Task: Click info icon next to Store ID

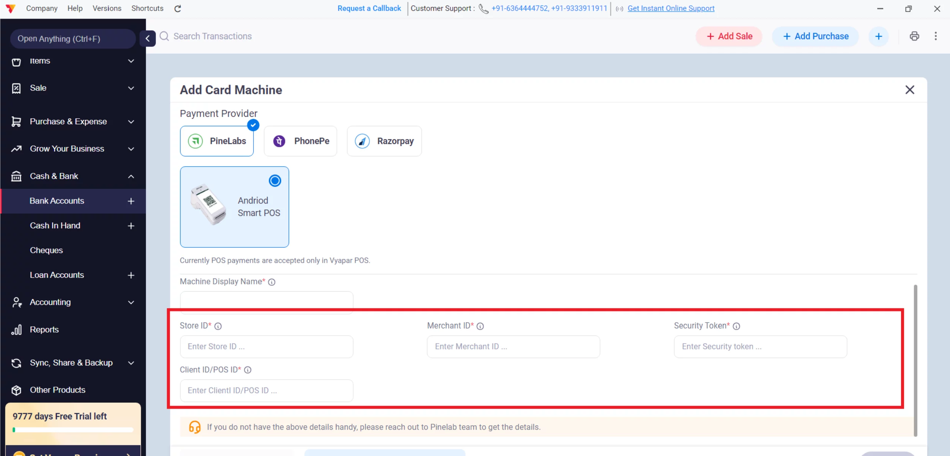Action: 218,326
